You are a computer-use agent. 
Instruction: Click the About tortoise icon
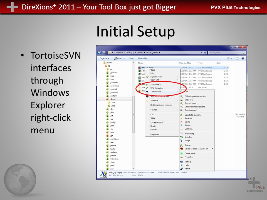[182, 169]
